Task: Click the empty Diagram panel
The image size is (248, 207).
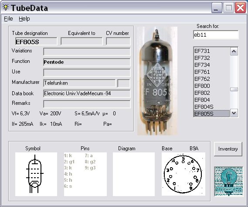Action: 134,174
